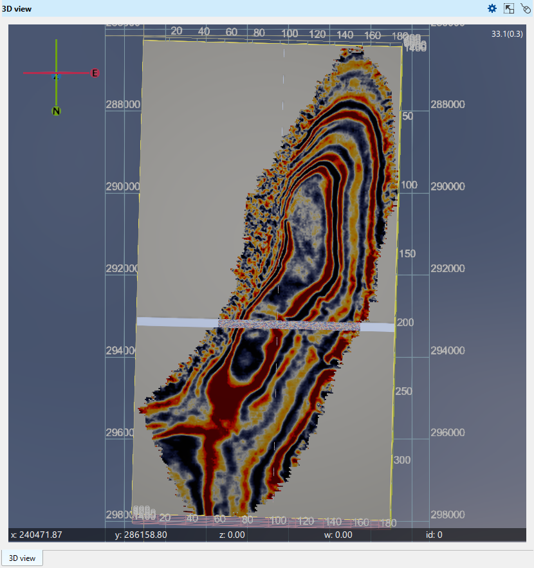Click the red east axis line of gizmo
Screen dimensions: 534x568
(x=39, y=73)
